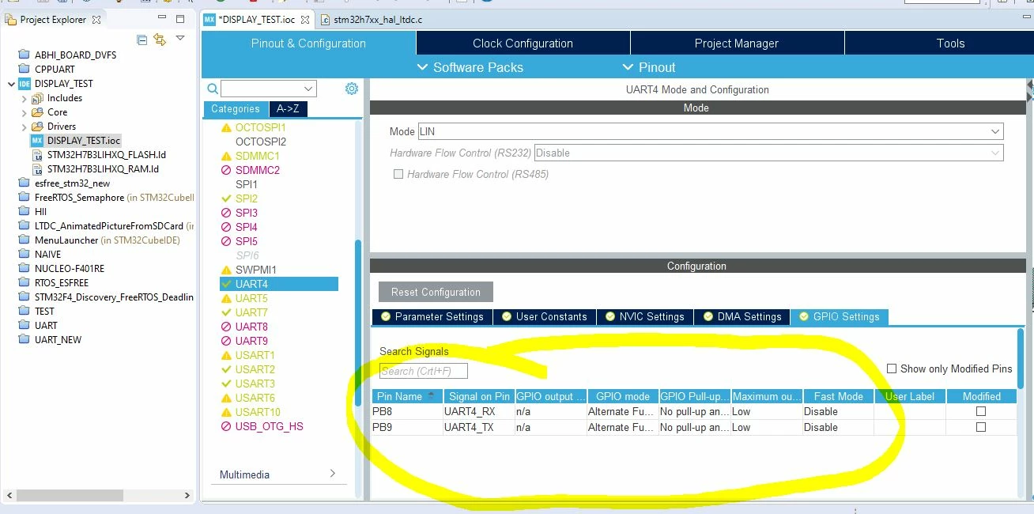The image size is (1034, 514).
Task: Select USART10 in peripheral list
Action: pos(258,412)
